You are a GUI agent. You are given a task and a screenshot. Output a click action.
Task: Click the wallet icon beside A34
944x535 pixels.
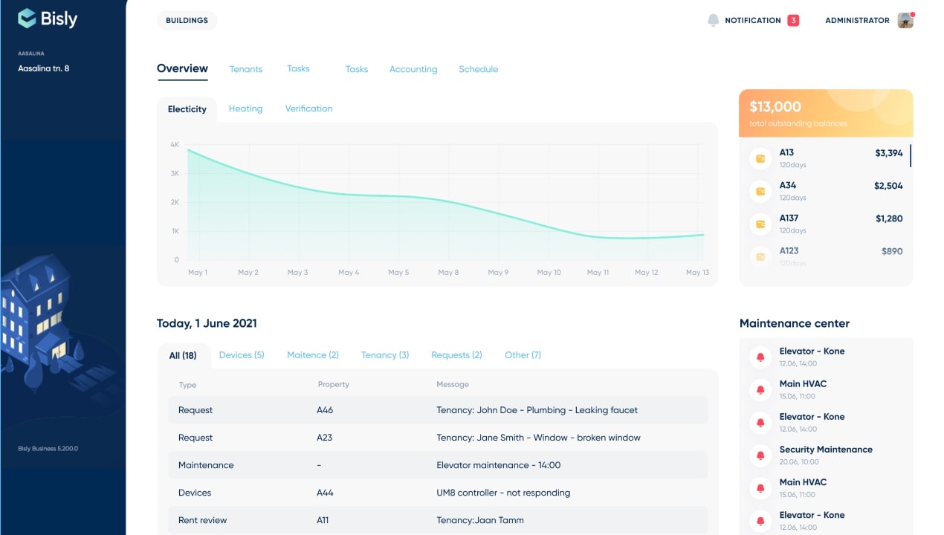pos(760,191)
